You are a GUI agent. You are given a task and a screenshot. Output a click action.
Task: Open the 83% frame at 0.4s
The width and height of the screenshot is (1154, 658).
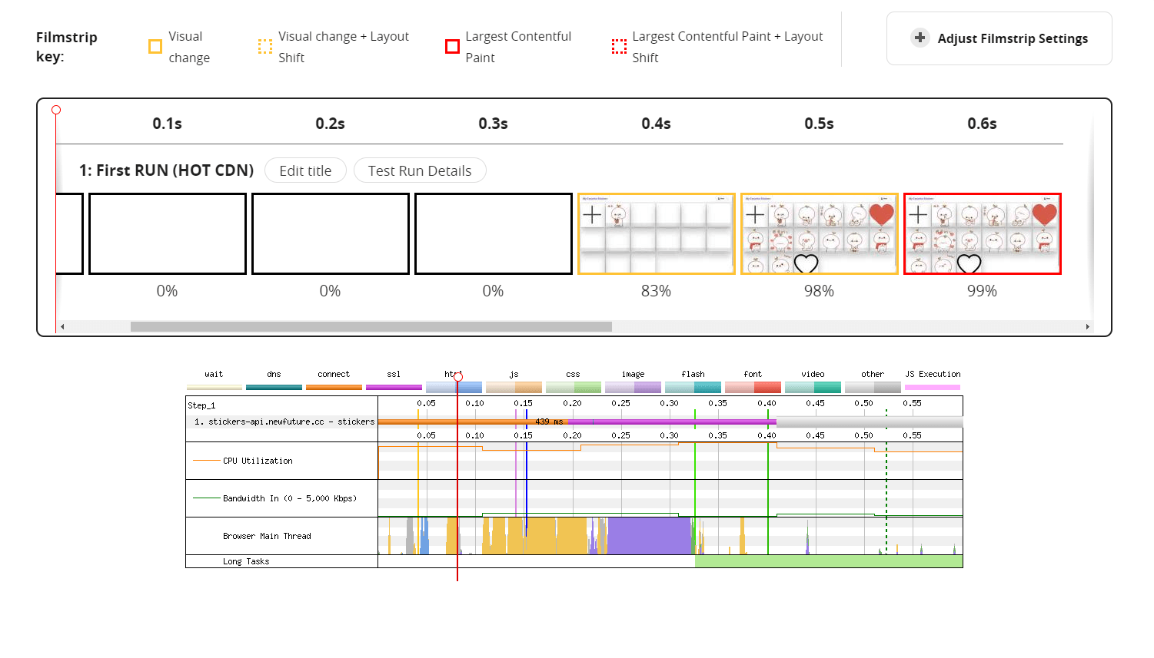(657, 233)
